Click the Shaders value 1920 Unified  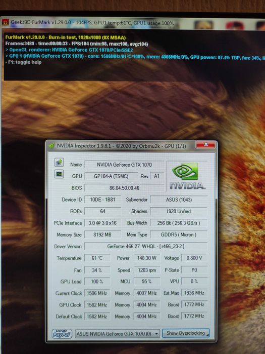click(179, 211)
